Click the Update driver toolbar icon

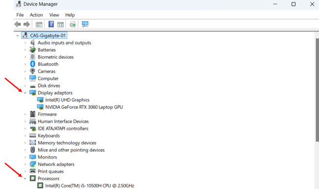(x=73, y=24)
